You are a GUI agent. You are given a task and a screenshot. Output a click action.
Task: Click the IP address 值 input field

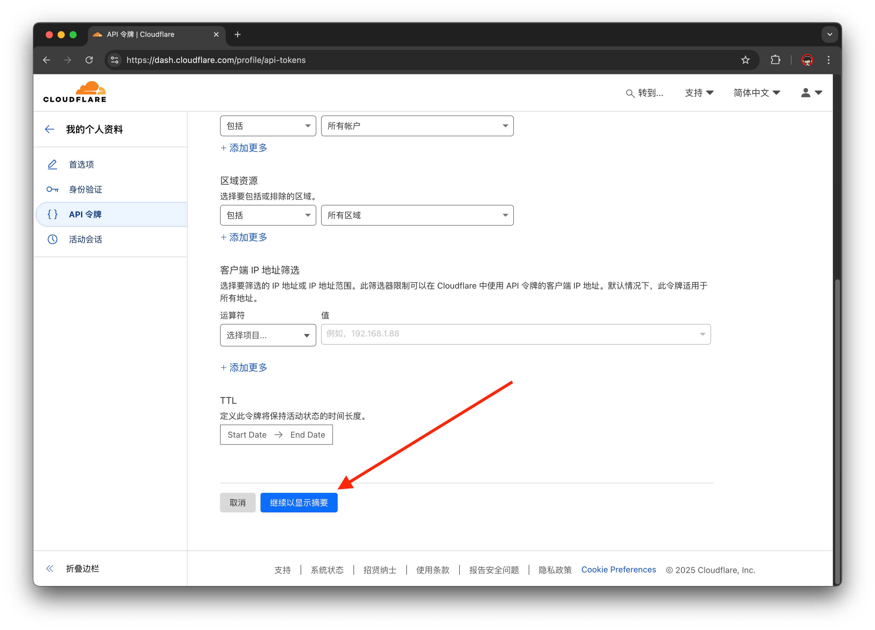[516, 334]
